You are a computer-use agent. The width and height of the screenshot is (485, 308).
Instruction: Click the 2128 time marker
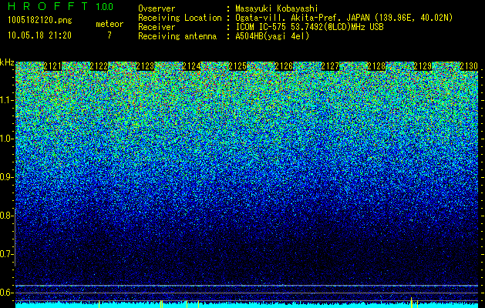377,66
